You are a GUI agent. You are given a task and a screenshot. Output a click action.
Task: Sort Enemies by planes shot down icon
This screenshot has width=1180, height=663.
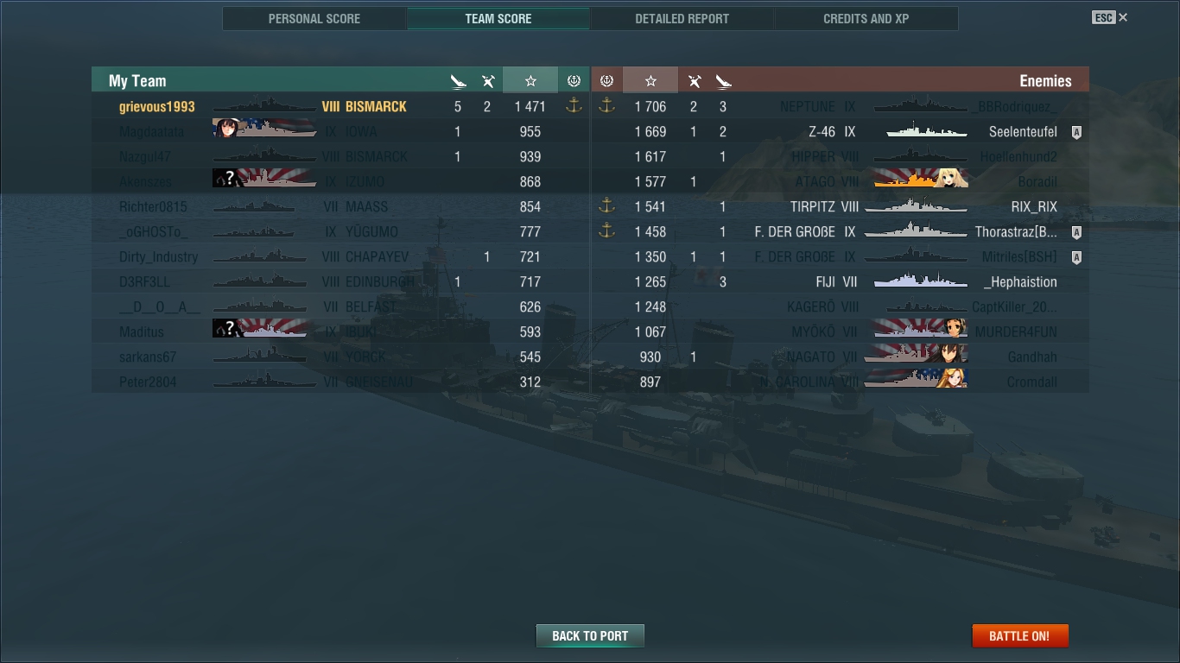click(694, 81)
